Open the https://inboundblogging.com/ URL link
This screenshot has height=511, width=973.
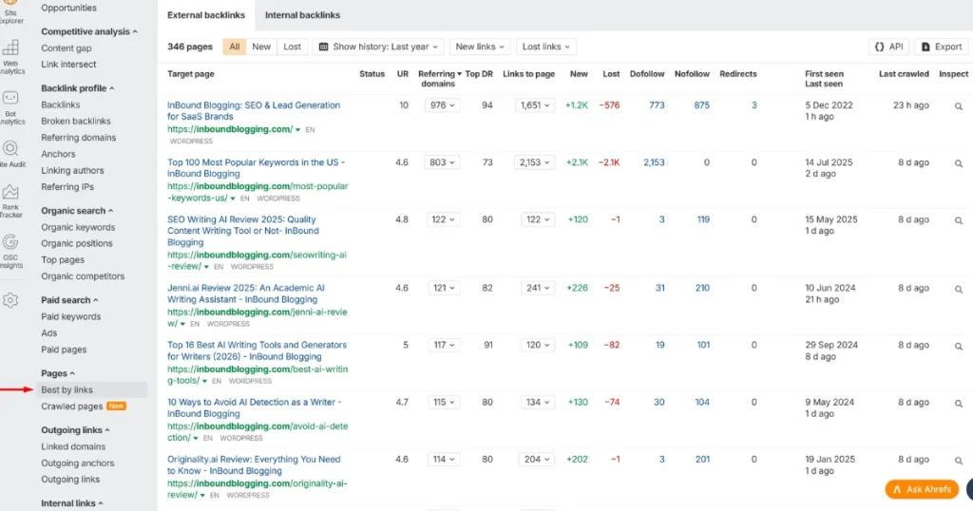(x=230, y=129)
